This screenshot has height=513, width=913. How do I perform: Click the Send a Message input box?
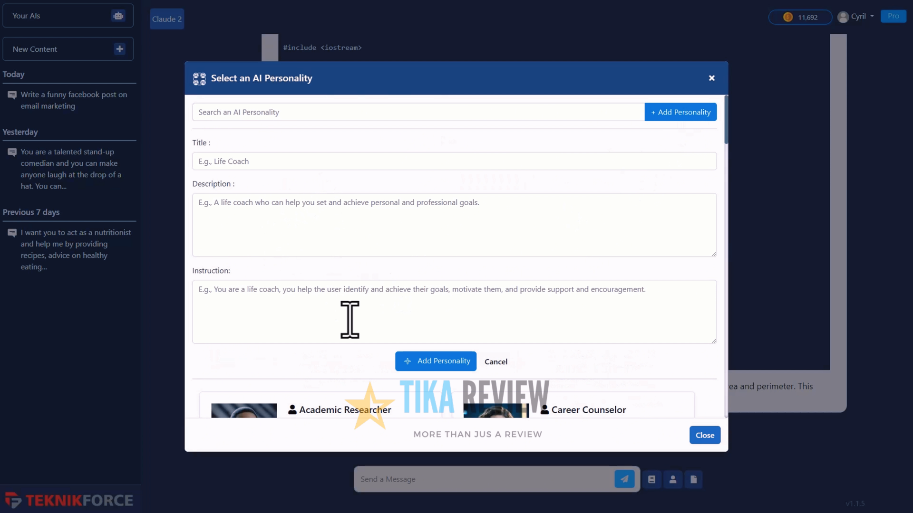pyautogui.click(x=484, y=479)
